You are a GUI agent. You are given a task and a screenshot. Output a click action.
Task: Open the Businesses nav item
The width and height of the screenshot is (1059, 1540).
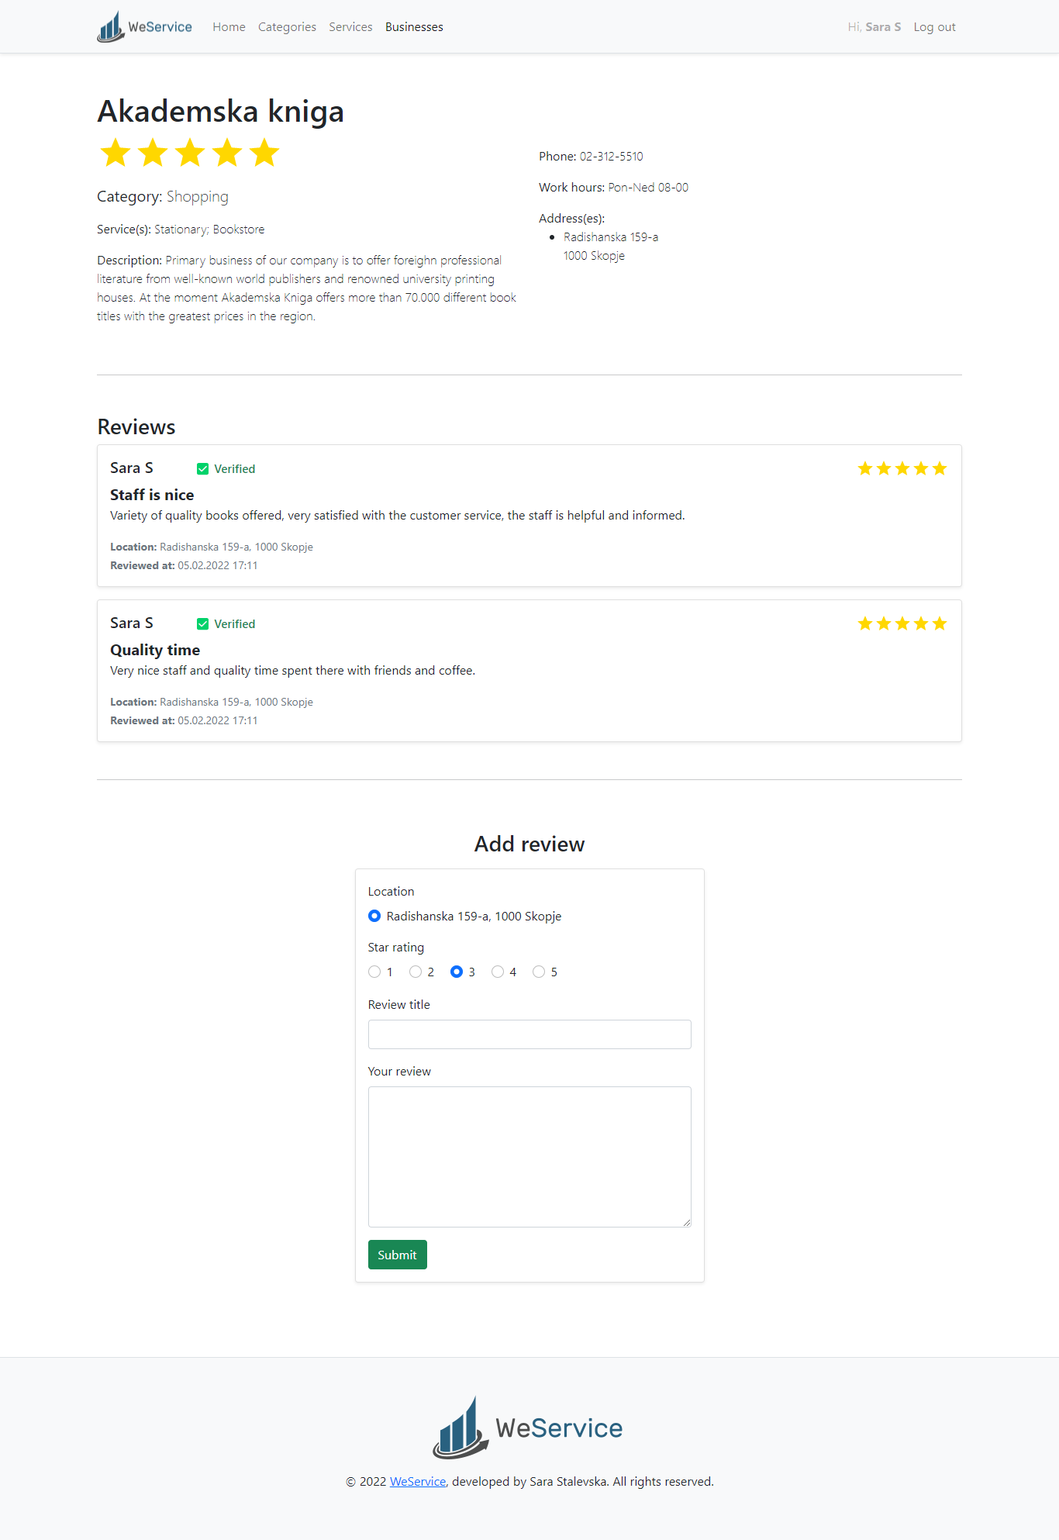point(414,27)
